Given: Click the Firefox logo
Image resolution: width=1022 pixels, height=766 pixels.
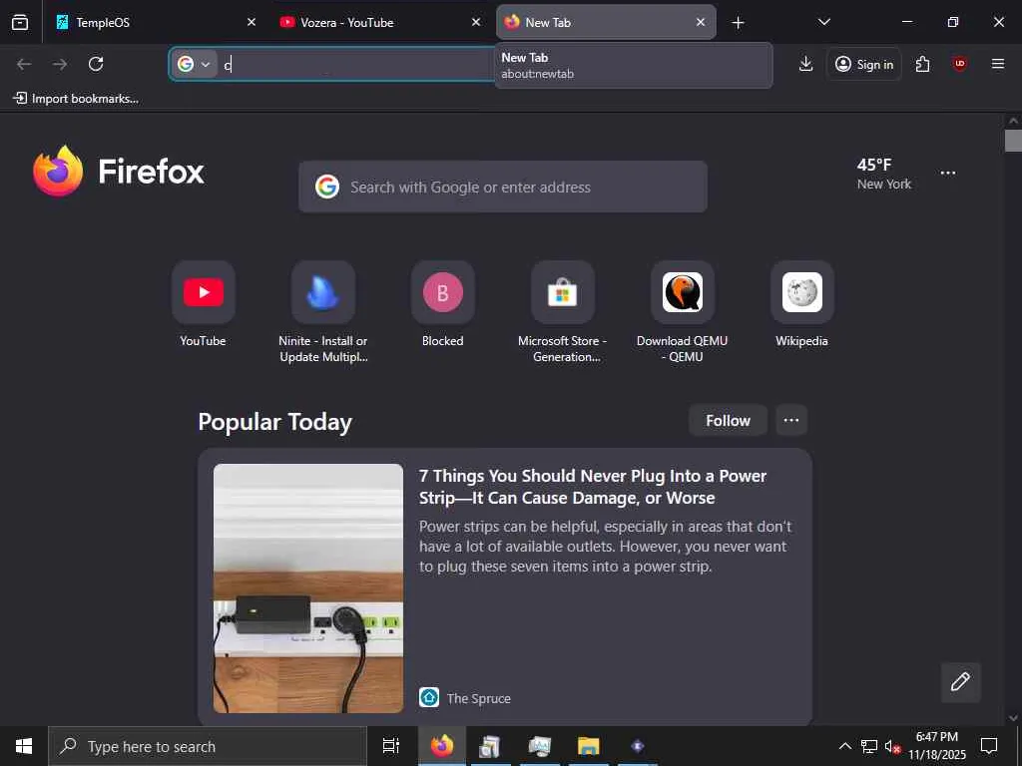Looking at the screenshot, I should pos(118,172).
